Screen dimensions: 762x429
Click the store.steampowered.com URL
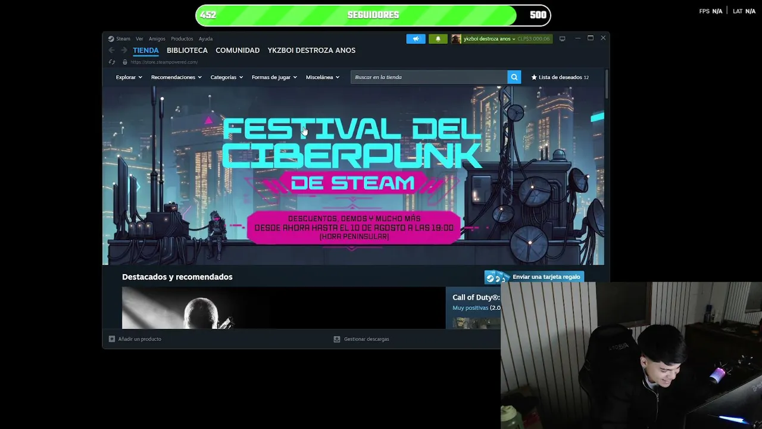(164, 62)
